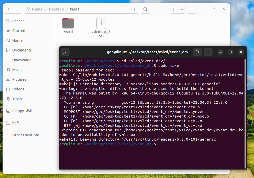Click the 'cd vslcd/event_drv/' command text
254x178 pixels.
point(143,61)
